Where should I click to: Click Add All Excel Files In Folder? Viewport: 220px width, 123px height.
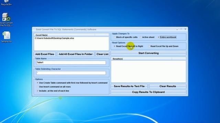(76, 54)
